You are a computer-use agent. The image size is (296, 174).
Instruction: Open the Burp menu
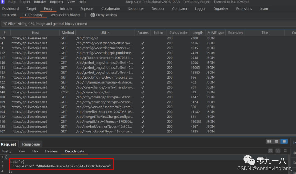point(12,2)
